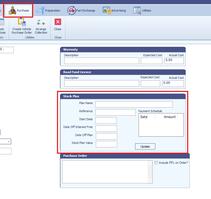Click the Preparation wrench icon
The width and height of the screenshot is (211, 199).
pos(40,10)
